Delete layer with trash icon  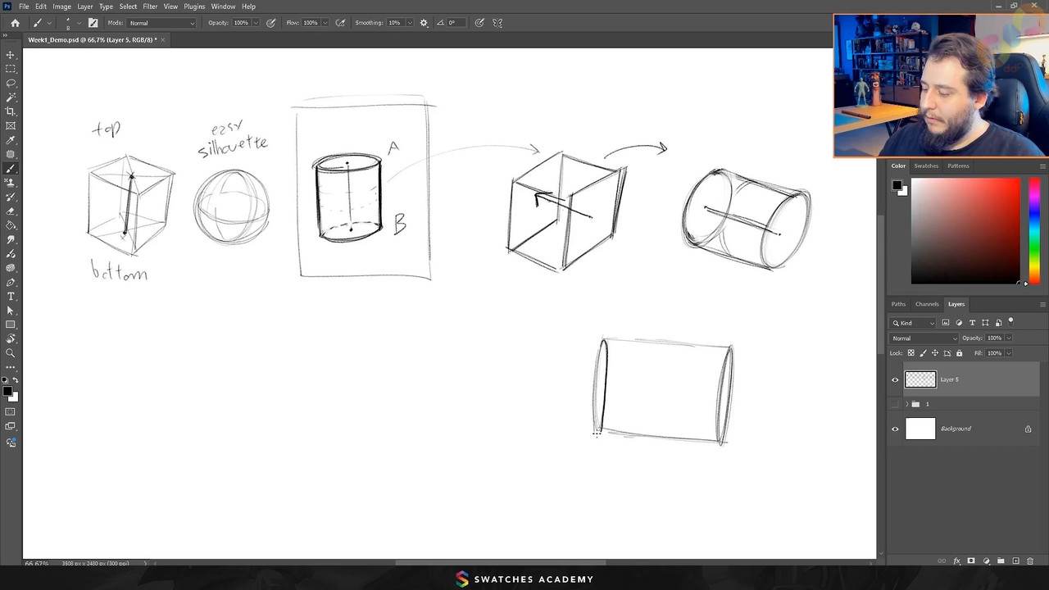(1030, 561)
